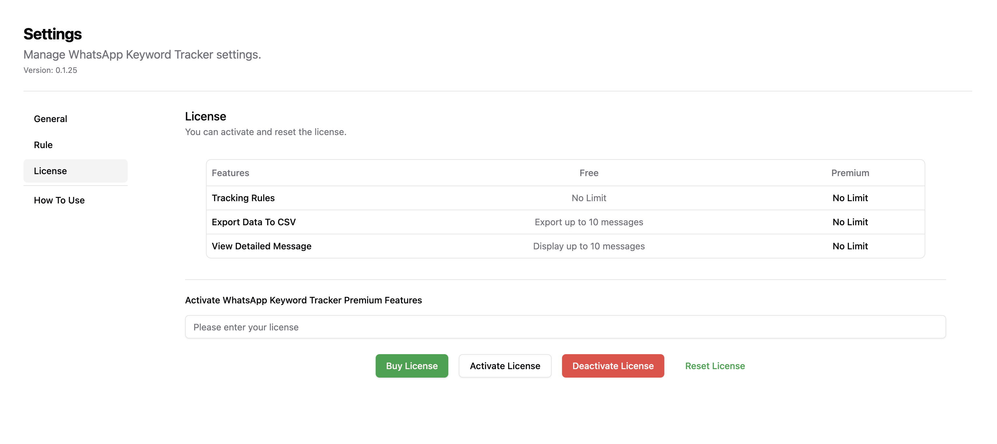Click the Buy License button
This screenshot has width=997, height=444.
pos(412,366)
